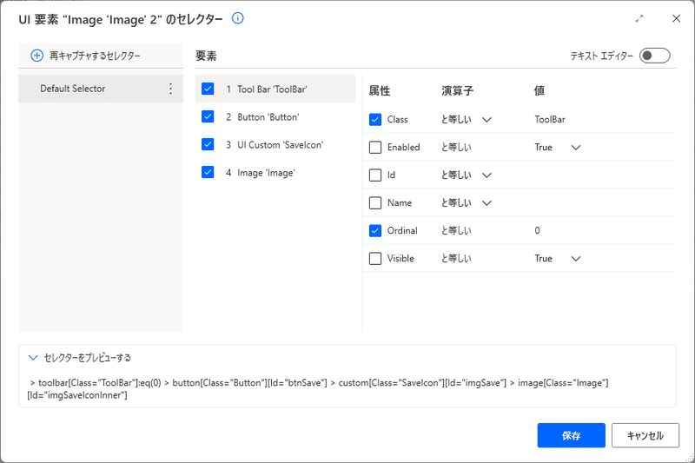Select element 3 UI Custom 'SaveIcon'

pyautogui.click(x=275, y=145)
